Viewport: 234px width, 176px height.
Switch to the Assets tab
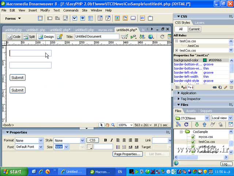pyautogui.click(x=191, y=111)
